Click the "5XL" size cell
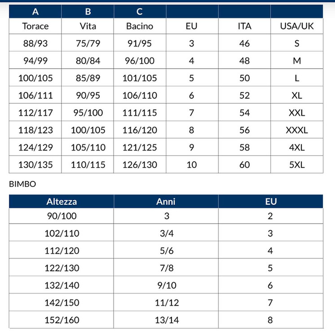Image resolution: width=335 pixels, height=335 pixels. 296,165
